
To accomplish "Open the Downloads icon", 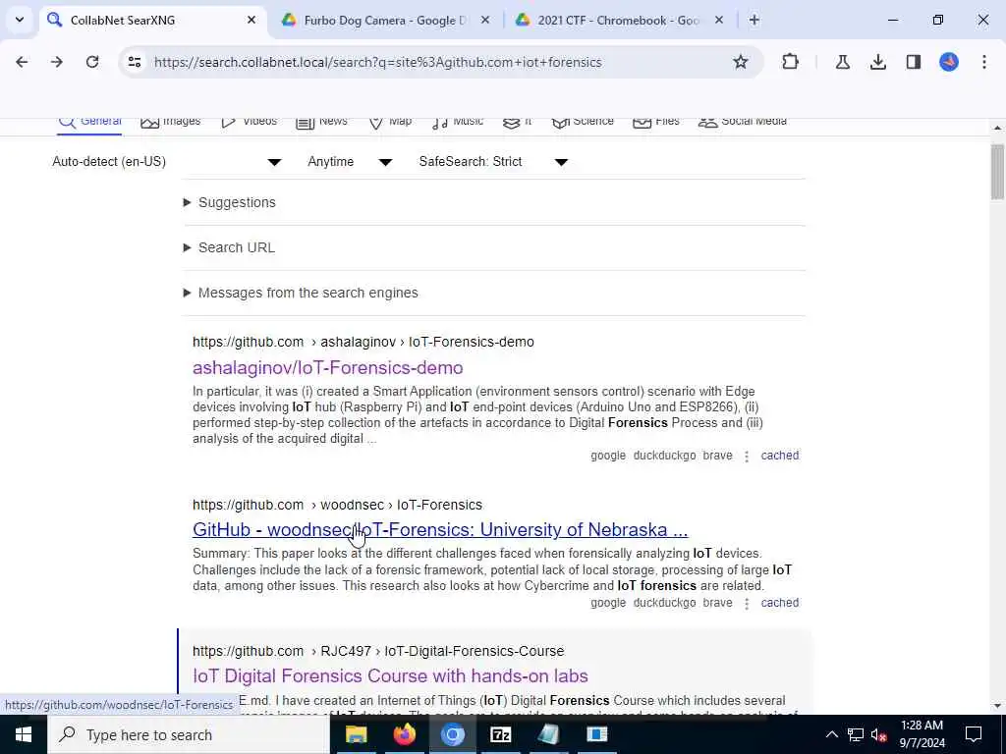I will [878, 62].
